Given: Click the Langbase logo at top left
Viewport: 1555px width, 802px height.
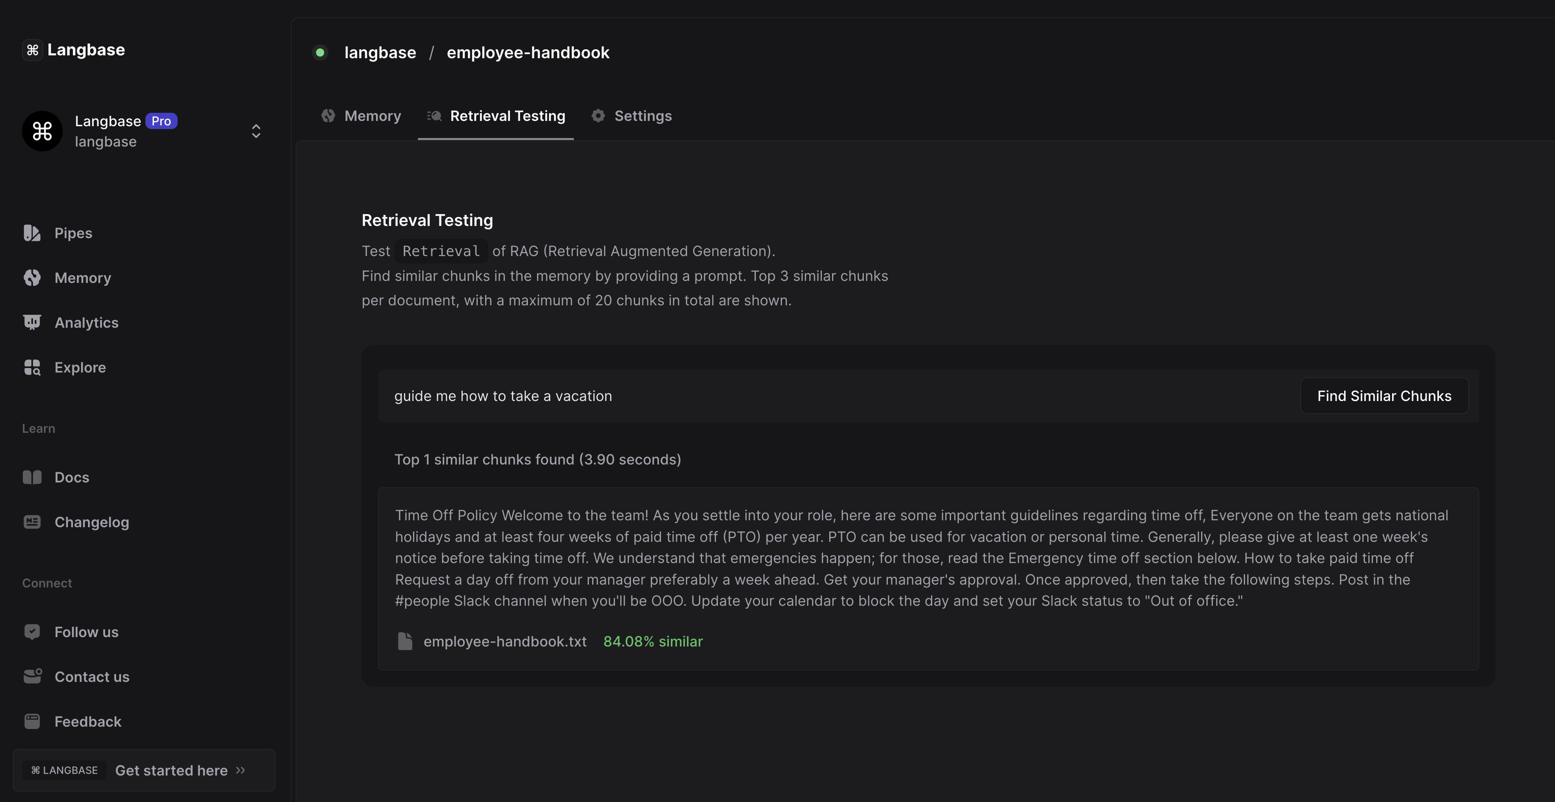Looking at the screenshot, I should tap(74, 50).
